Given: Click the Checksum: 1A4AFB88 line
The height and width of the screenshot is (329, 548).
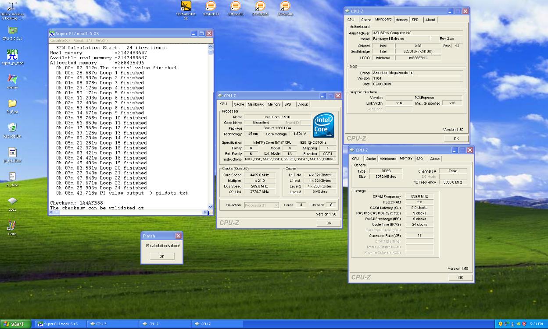Looking at the screenshot, I should [76, 203].
